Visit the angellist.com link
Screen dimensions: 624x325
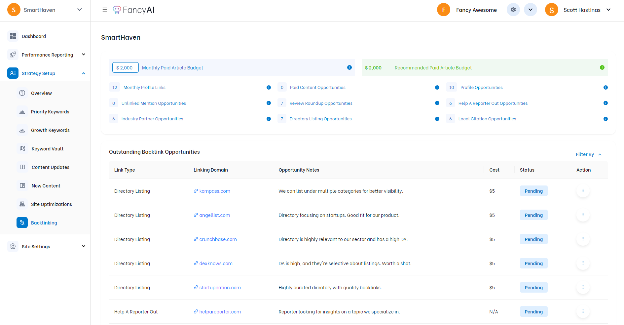coord(214,215)
